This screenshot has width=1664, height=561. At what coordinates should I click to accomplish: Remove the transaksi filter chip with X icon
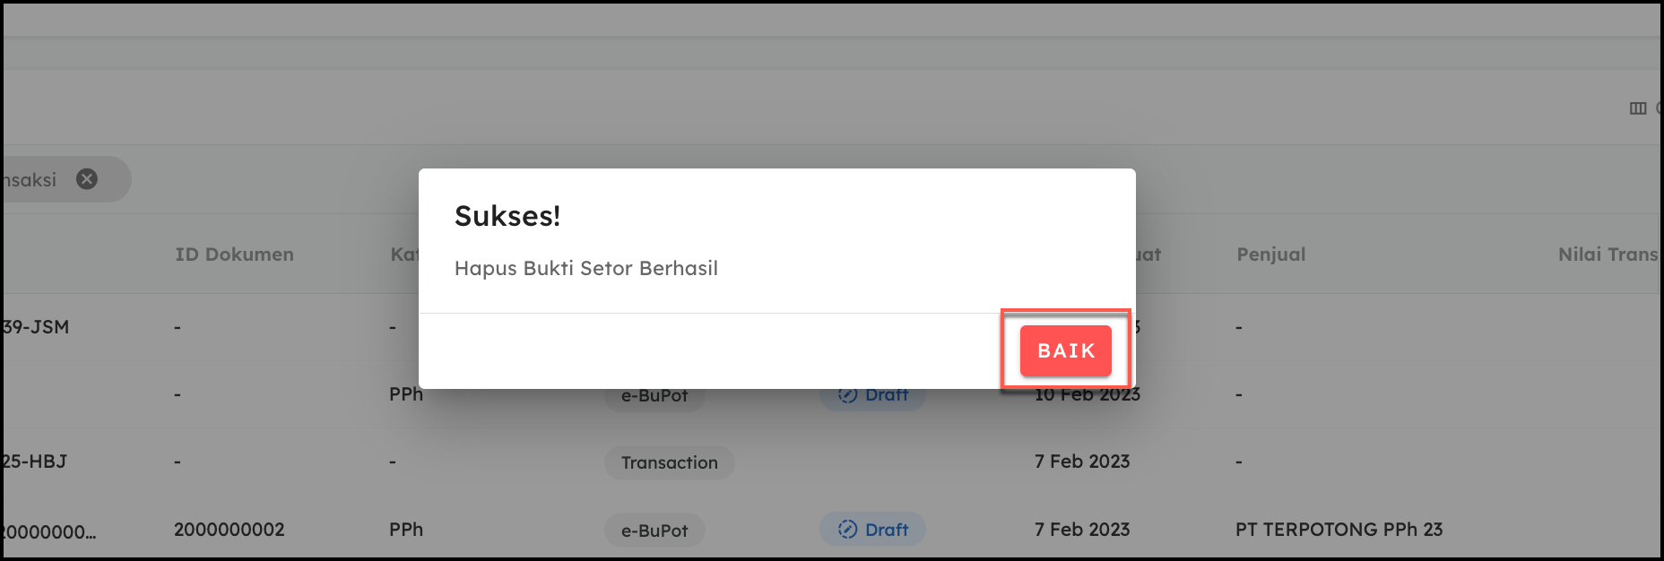(x=87, y=179)
